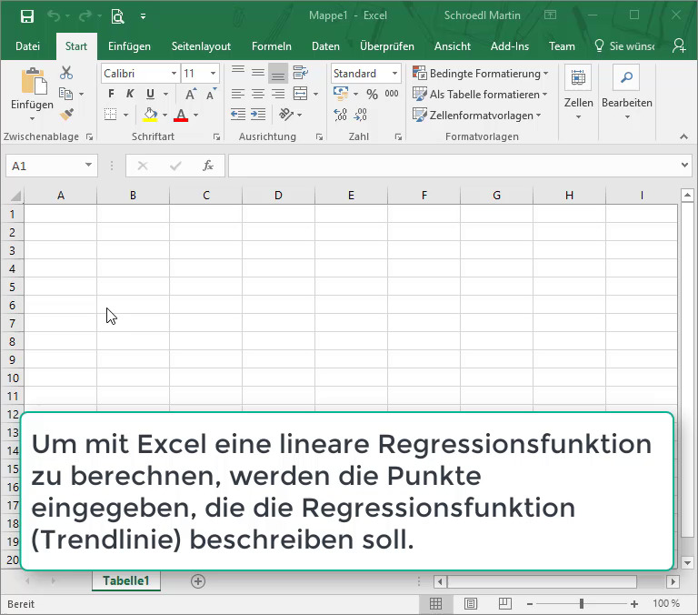Apply red font color
This screenshot has height=615, width=698.
181,115
